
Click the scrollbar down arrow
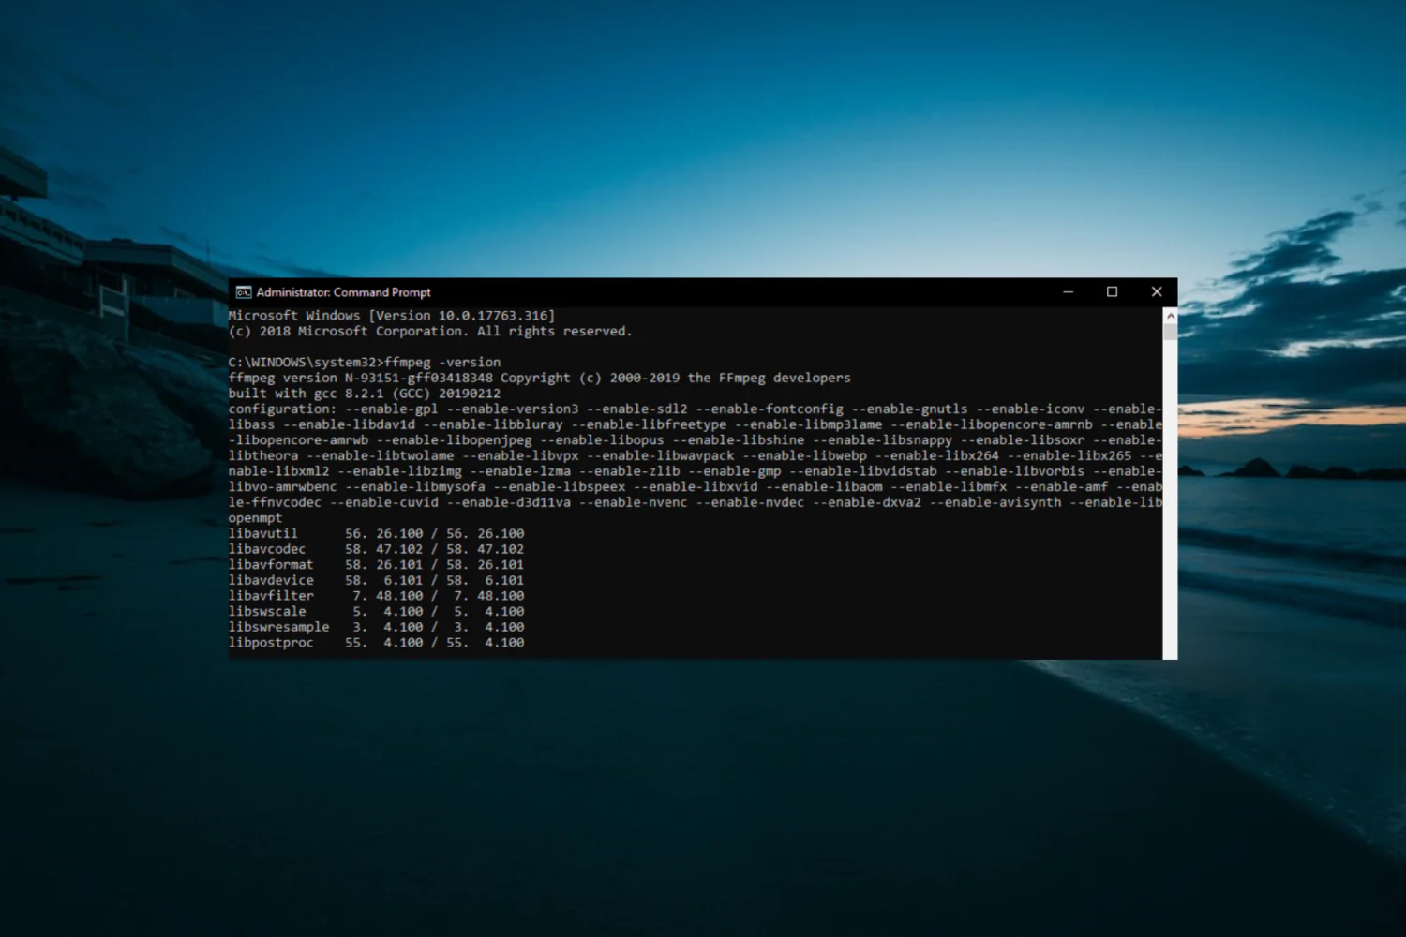(1169, 651)
